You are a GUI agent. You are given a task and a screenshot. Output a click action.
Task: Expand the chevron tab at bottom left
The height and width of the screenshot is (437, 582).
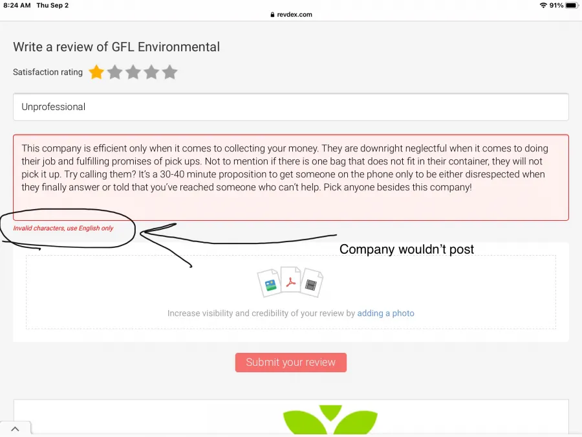(x=15, y=429)
